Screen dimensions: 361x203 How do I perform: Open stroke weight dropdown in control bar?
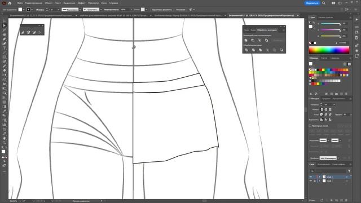click(59, 10)
